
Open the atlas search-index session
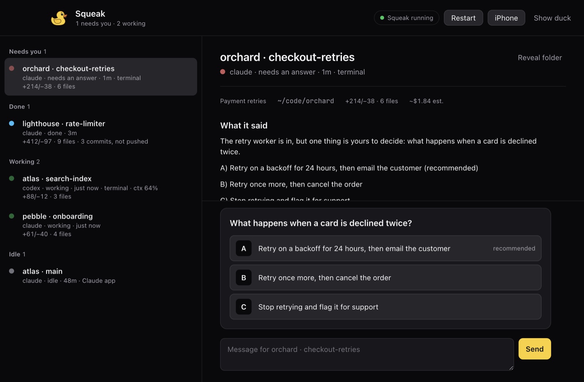(x=101, y=187)
